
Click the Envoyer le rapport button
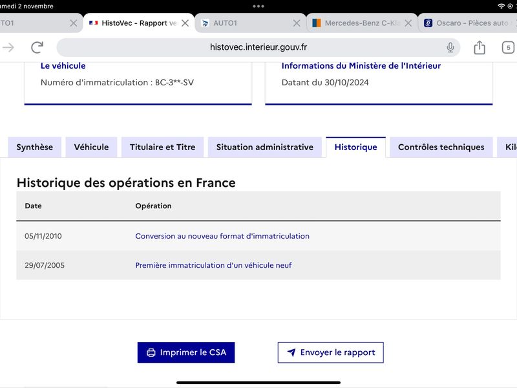(331, 352)
